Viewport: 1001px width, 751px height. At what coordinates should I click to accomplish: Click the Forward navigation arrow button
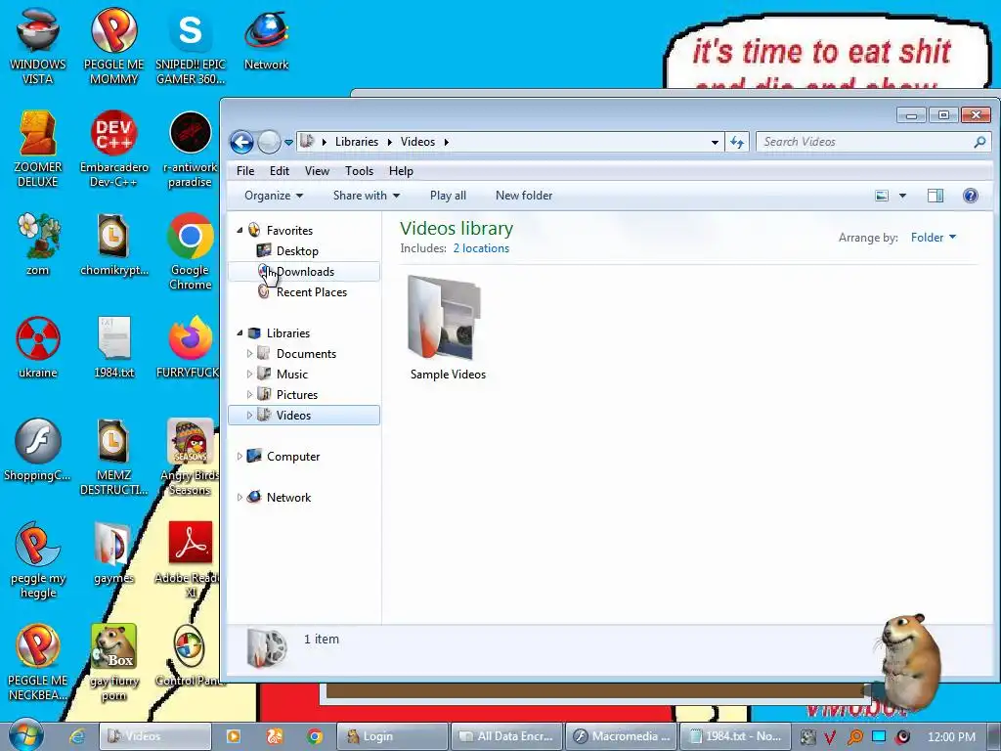coord(270,142)
